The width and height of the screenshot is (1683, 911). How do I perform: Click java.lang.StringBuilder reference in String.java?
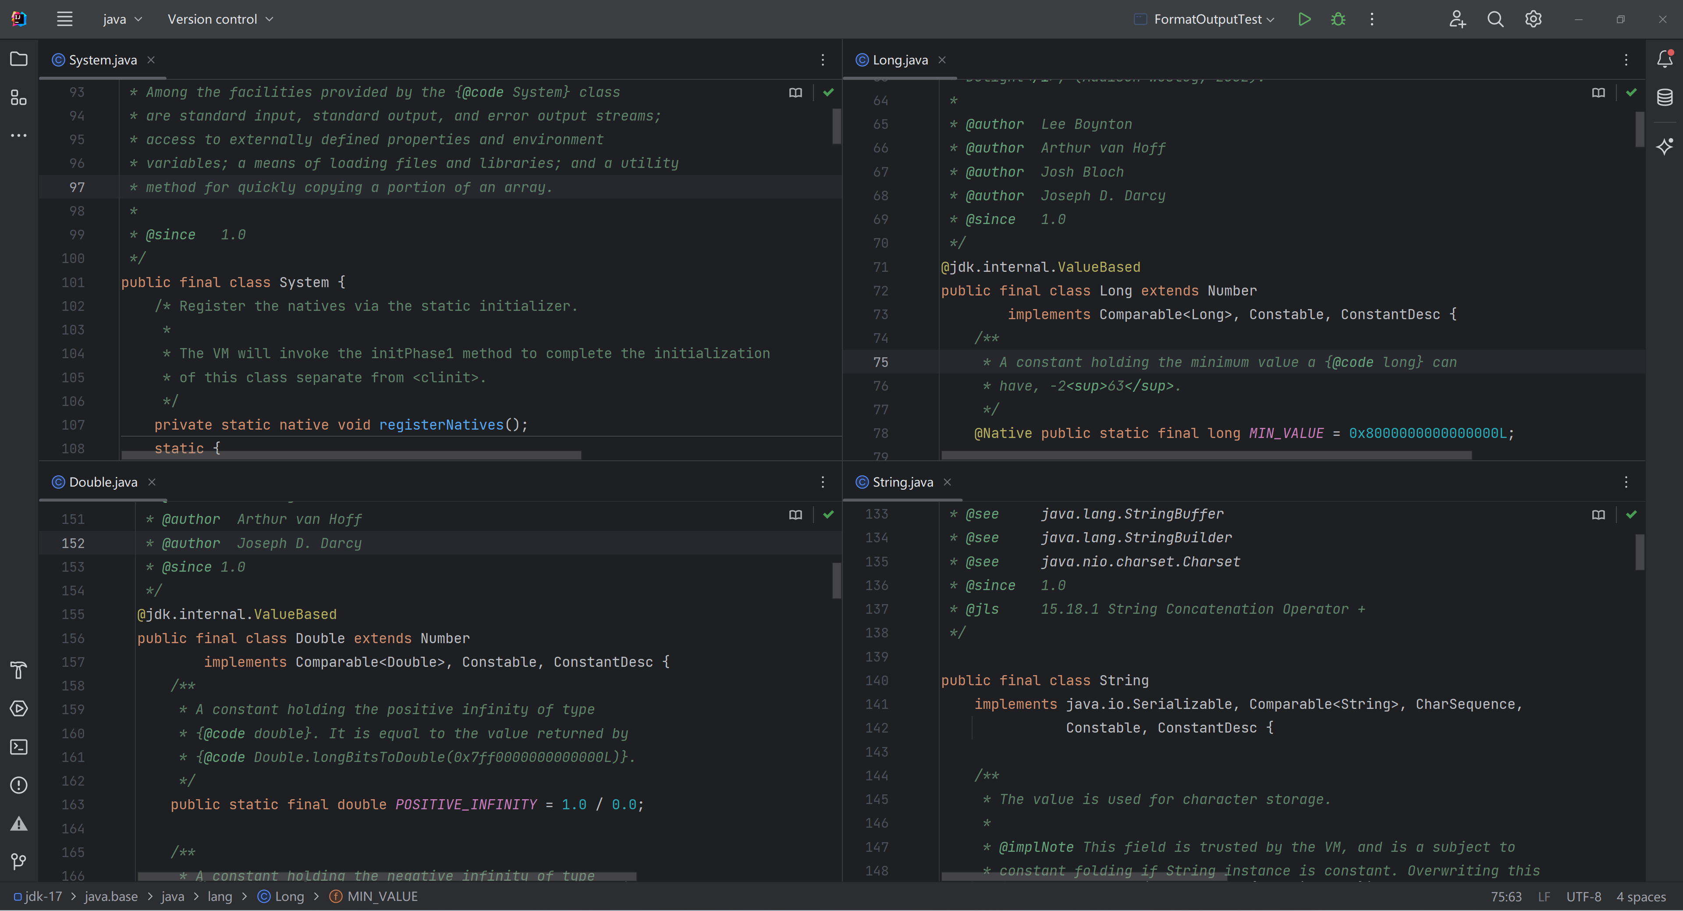tap(1136, 538)
